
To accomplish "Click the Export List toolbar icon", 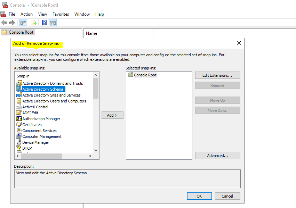I will click(x=34, y=23).
